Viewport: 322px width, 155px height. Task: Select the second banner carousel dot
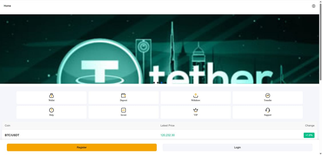(158, 83)
